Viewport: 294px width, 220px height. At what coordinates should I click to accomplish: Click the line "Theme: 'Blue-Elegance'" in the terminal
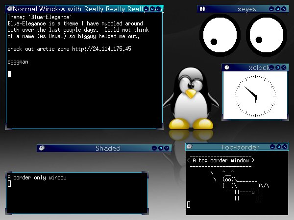point(40,17)
